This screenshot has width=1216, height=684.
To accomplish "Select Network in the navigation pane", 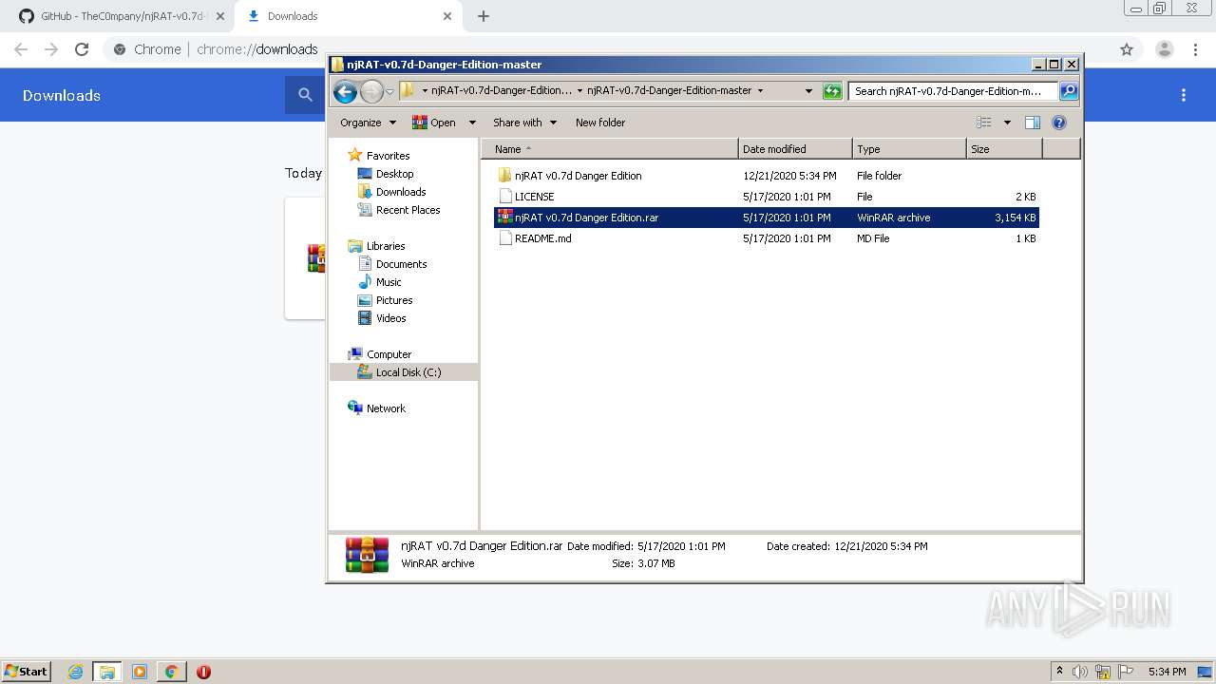I will pyautogui.click(x=377, y=408).
